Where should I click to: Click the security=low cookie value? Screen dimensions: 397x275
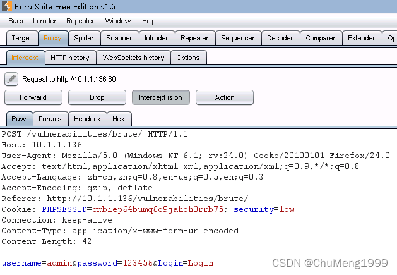[x=264, y=209]
